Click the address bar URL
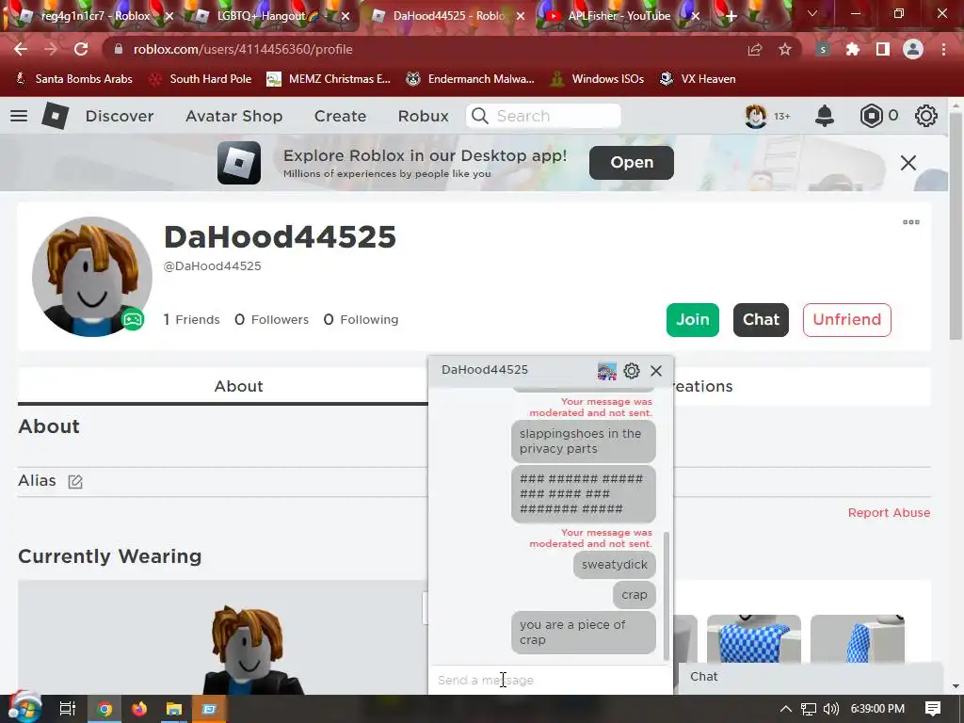The height and width of the screenshot is (723, 964). 243,49
